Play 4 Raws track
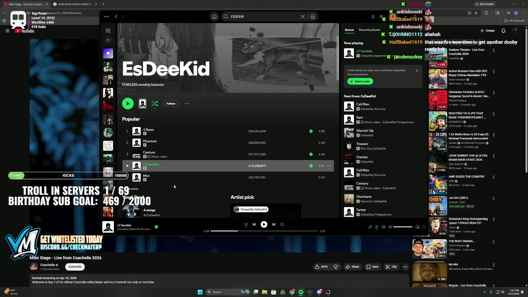The image size is (528, 297). click(x=228, y=131)
